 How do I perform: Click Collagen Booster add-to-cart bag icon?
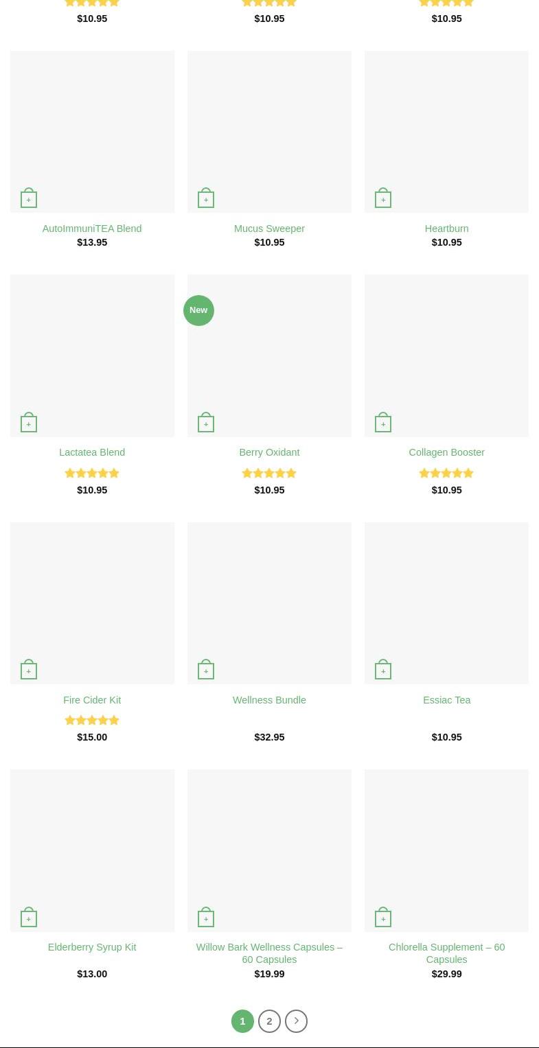pyautogui.click(x=383, y=423)
